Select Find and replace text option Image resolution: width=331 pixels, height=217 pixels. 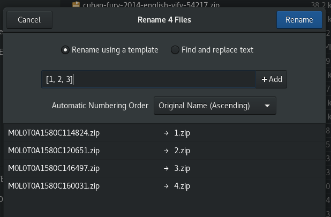click(x=175, y=50)
